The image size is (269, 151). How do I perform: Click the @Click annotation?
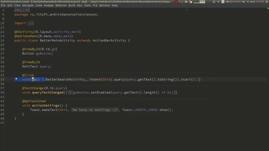pyautogui.click(x=28, y=75)
